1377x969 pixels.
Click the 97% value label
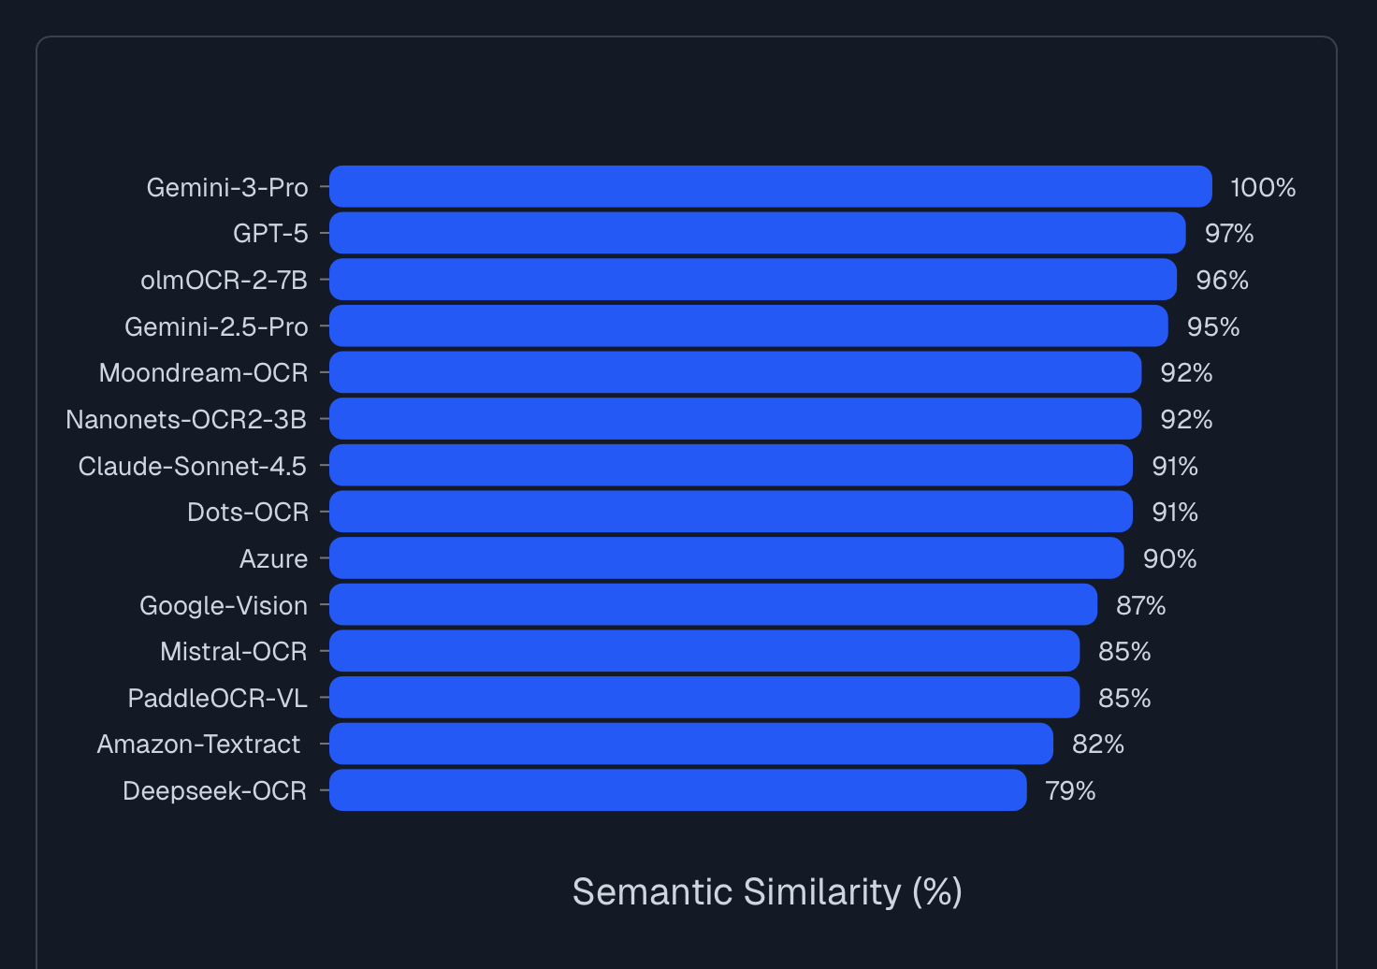click(1228, 234)
